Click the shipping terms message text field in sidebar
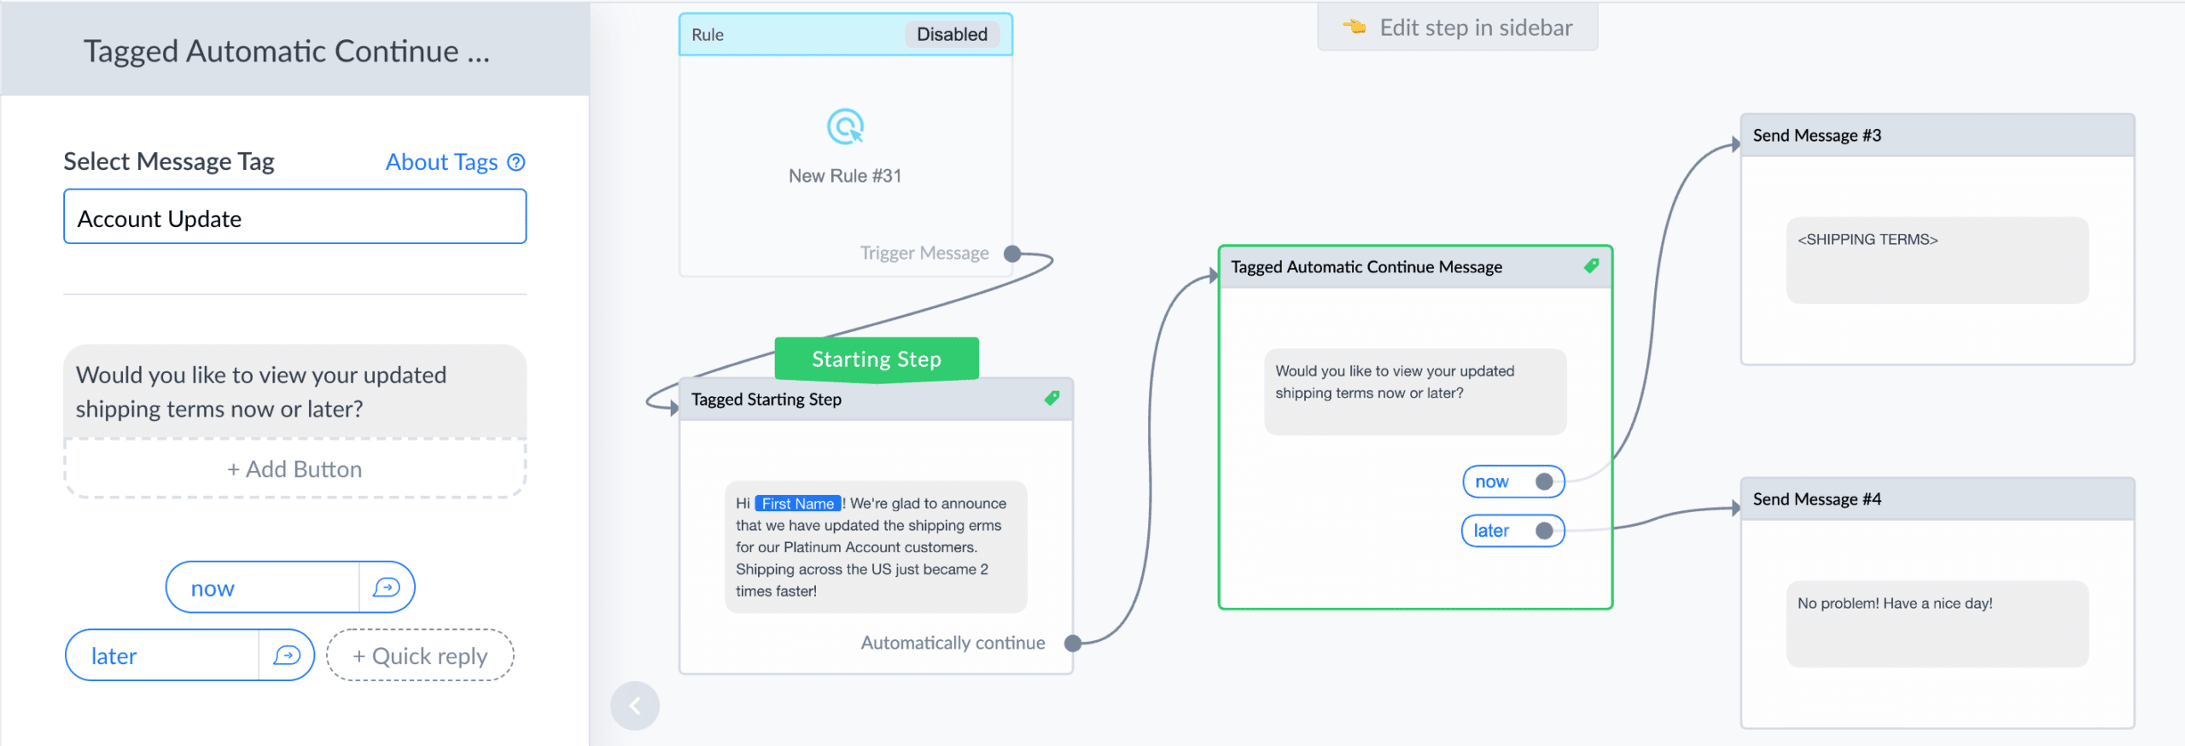2185x746 pixels. (x=295, y=392)
